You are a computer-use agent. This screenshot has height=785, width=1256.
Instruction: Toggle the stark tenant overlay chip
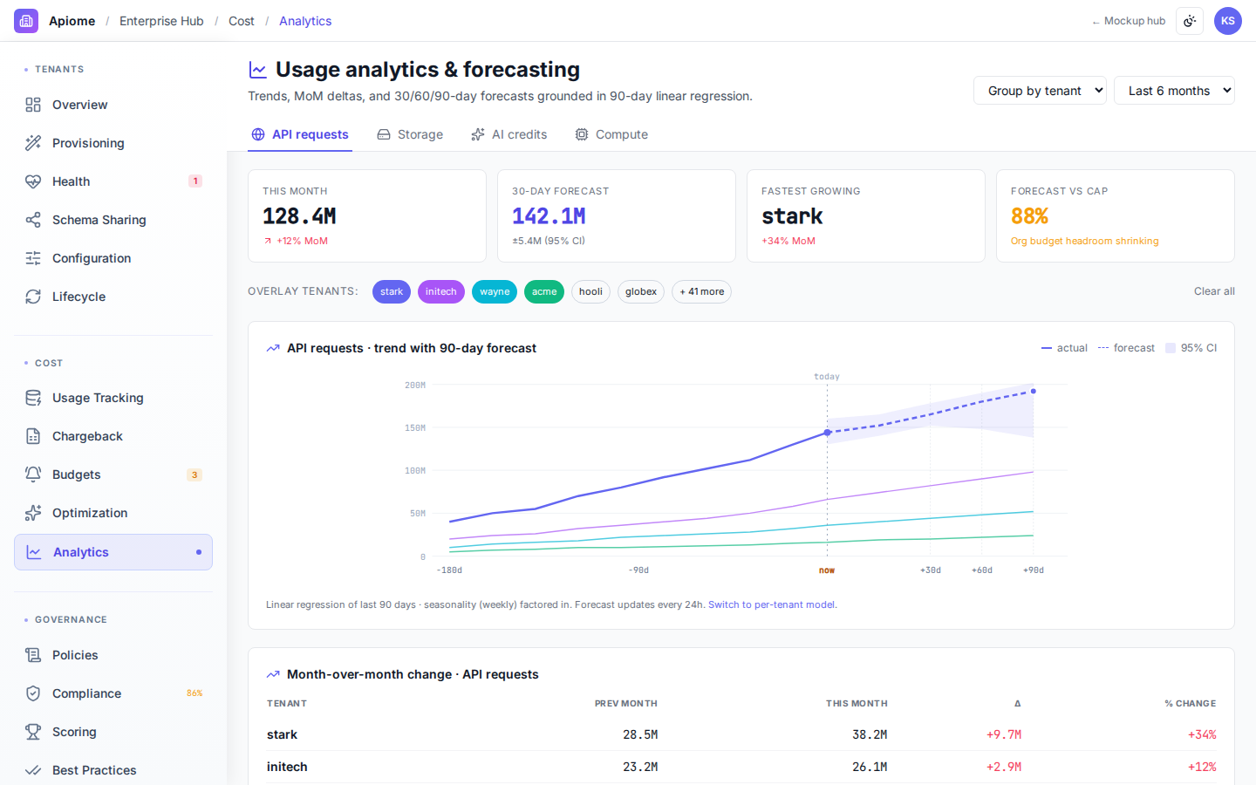[x=392, y=291]
